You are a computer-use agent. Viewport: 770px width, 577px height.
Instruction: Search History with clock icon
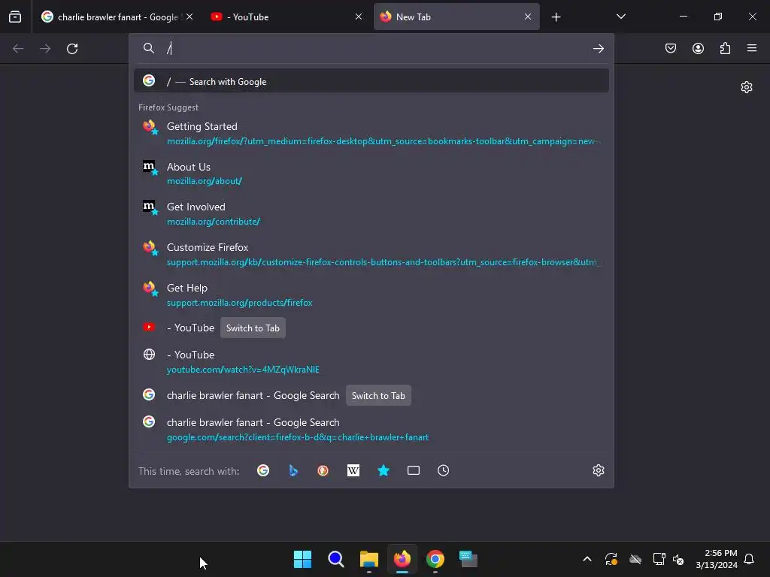pyautogui.click(x=444, y=470)
